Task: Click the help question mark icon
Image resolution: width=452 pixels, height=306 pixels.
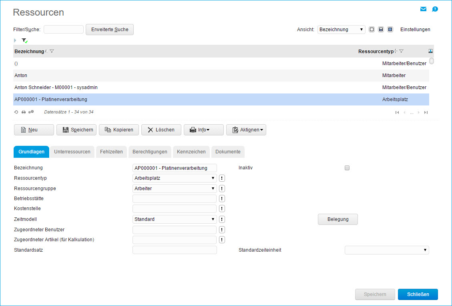Action: (435, 9)
